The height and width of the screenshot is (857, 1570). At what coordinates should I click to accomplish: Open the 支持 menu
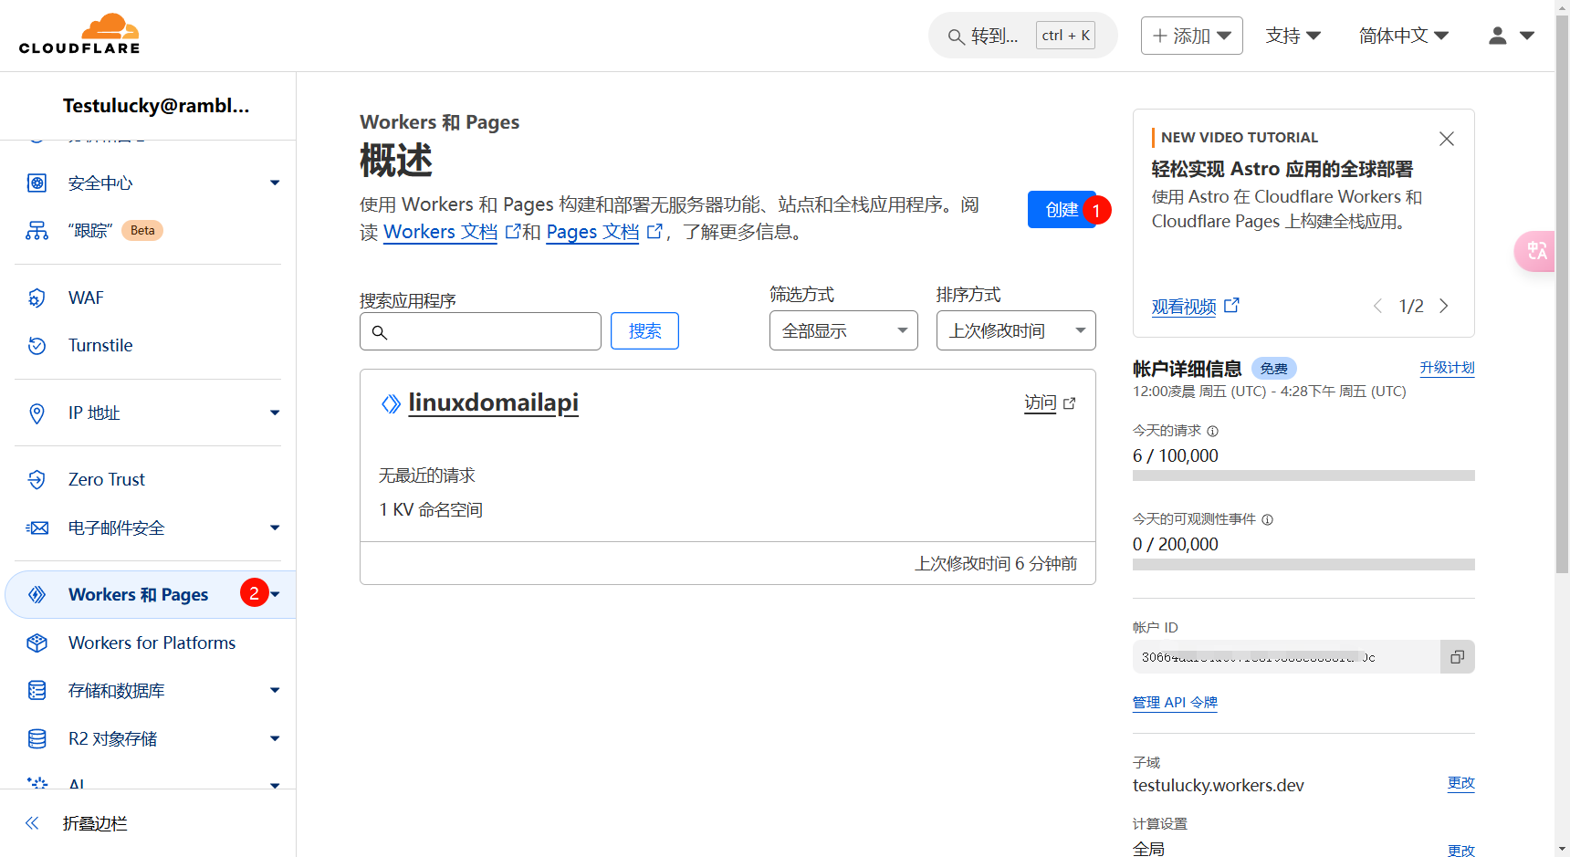pyautogui.click(x=1293, y=36)
